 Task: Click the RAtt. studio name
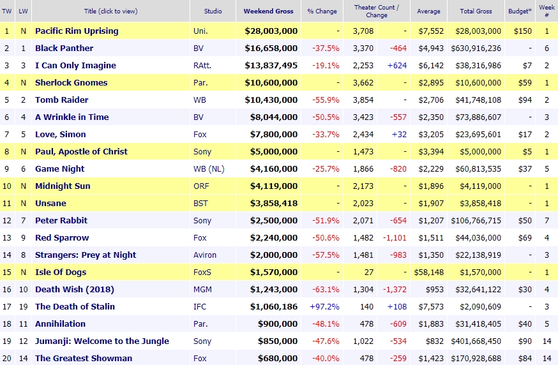pyautogui.click(x=202, y=66)
